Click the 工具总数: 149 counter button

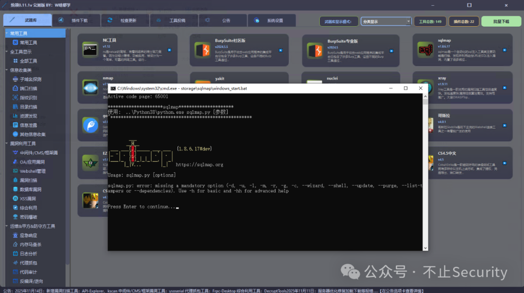tap(430, 21)
